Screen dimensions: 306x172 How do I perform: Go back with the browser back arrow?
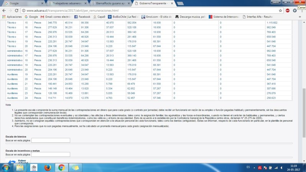[x=4, y=10]
